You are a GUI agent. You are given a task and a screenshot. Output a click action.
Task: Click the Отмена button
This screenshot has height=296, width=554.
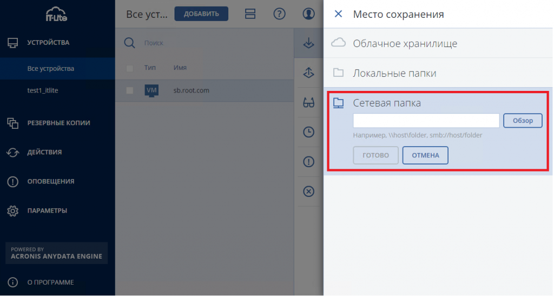tap(425, 155)
